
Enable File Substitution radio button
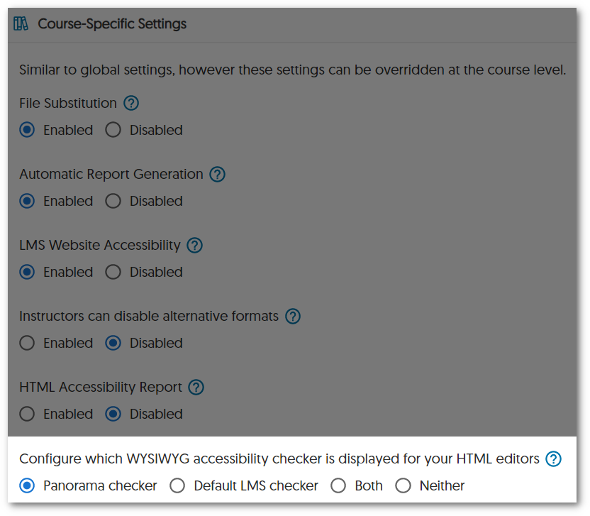coord(28,131)
